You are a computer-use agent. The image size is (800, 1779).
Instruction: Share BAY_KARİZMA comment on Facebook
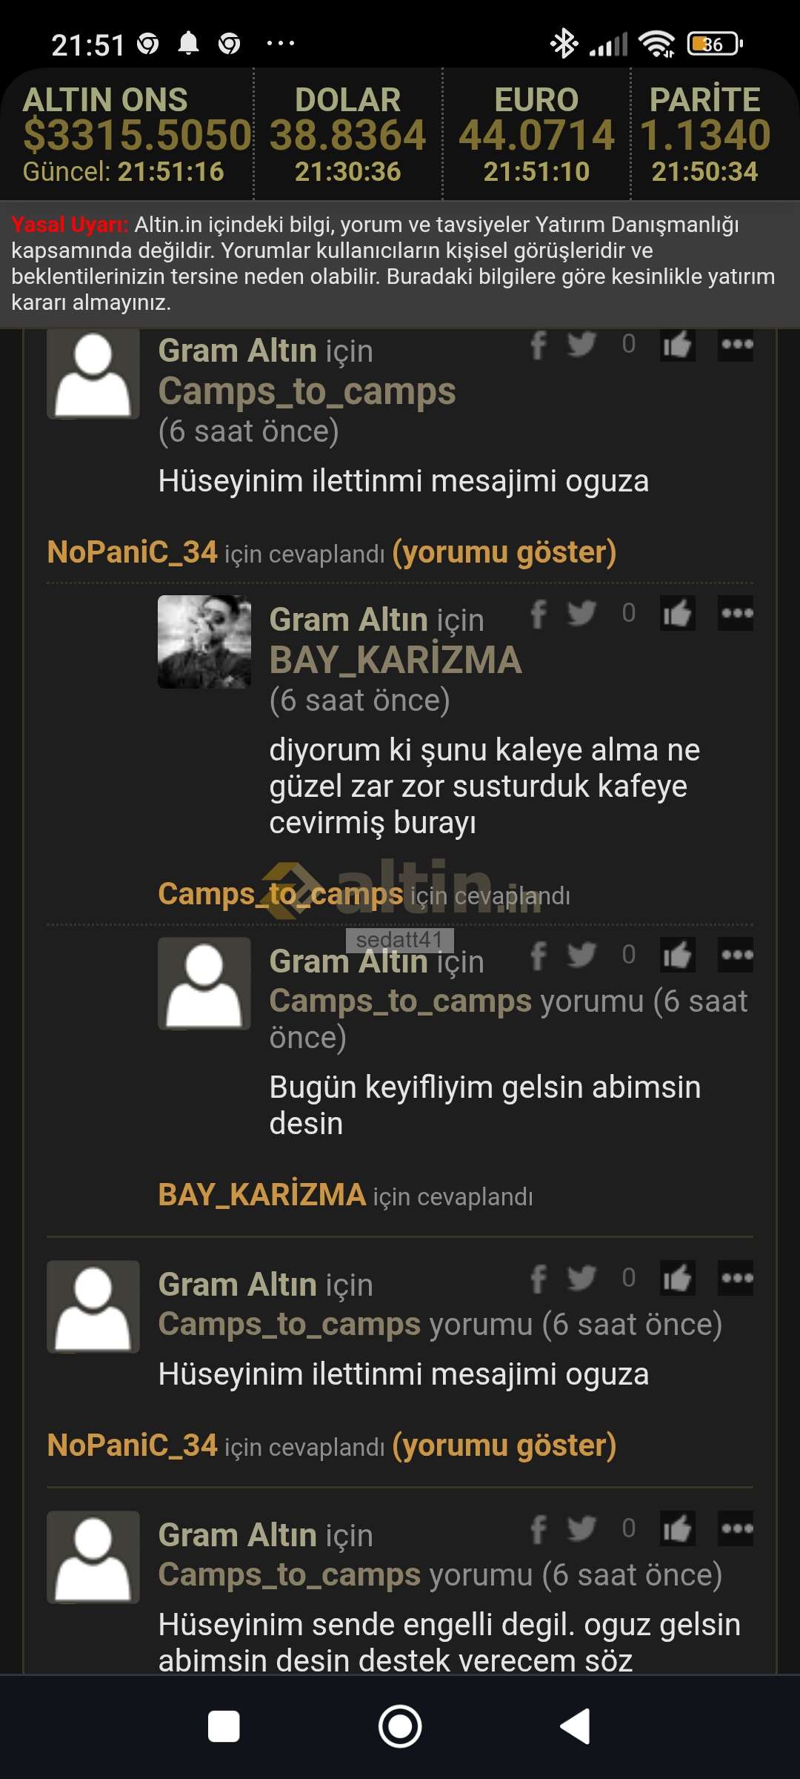pyautogui.click(x=539, y=614)
